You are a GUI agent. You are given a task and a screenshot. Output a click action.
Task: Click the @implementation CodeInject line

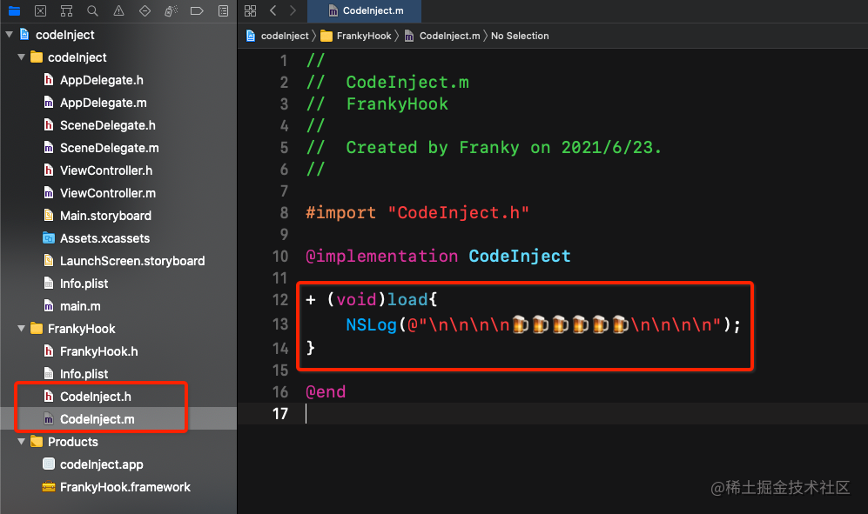point(438,257)
